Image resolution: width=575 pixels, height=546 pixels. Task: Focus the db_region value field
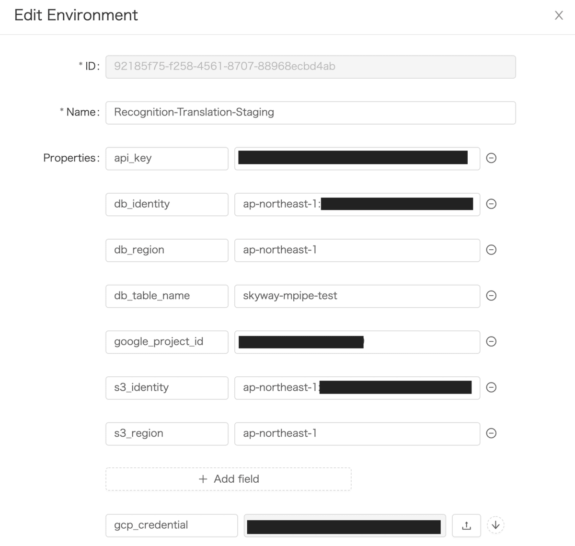click(357, 250)
